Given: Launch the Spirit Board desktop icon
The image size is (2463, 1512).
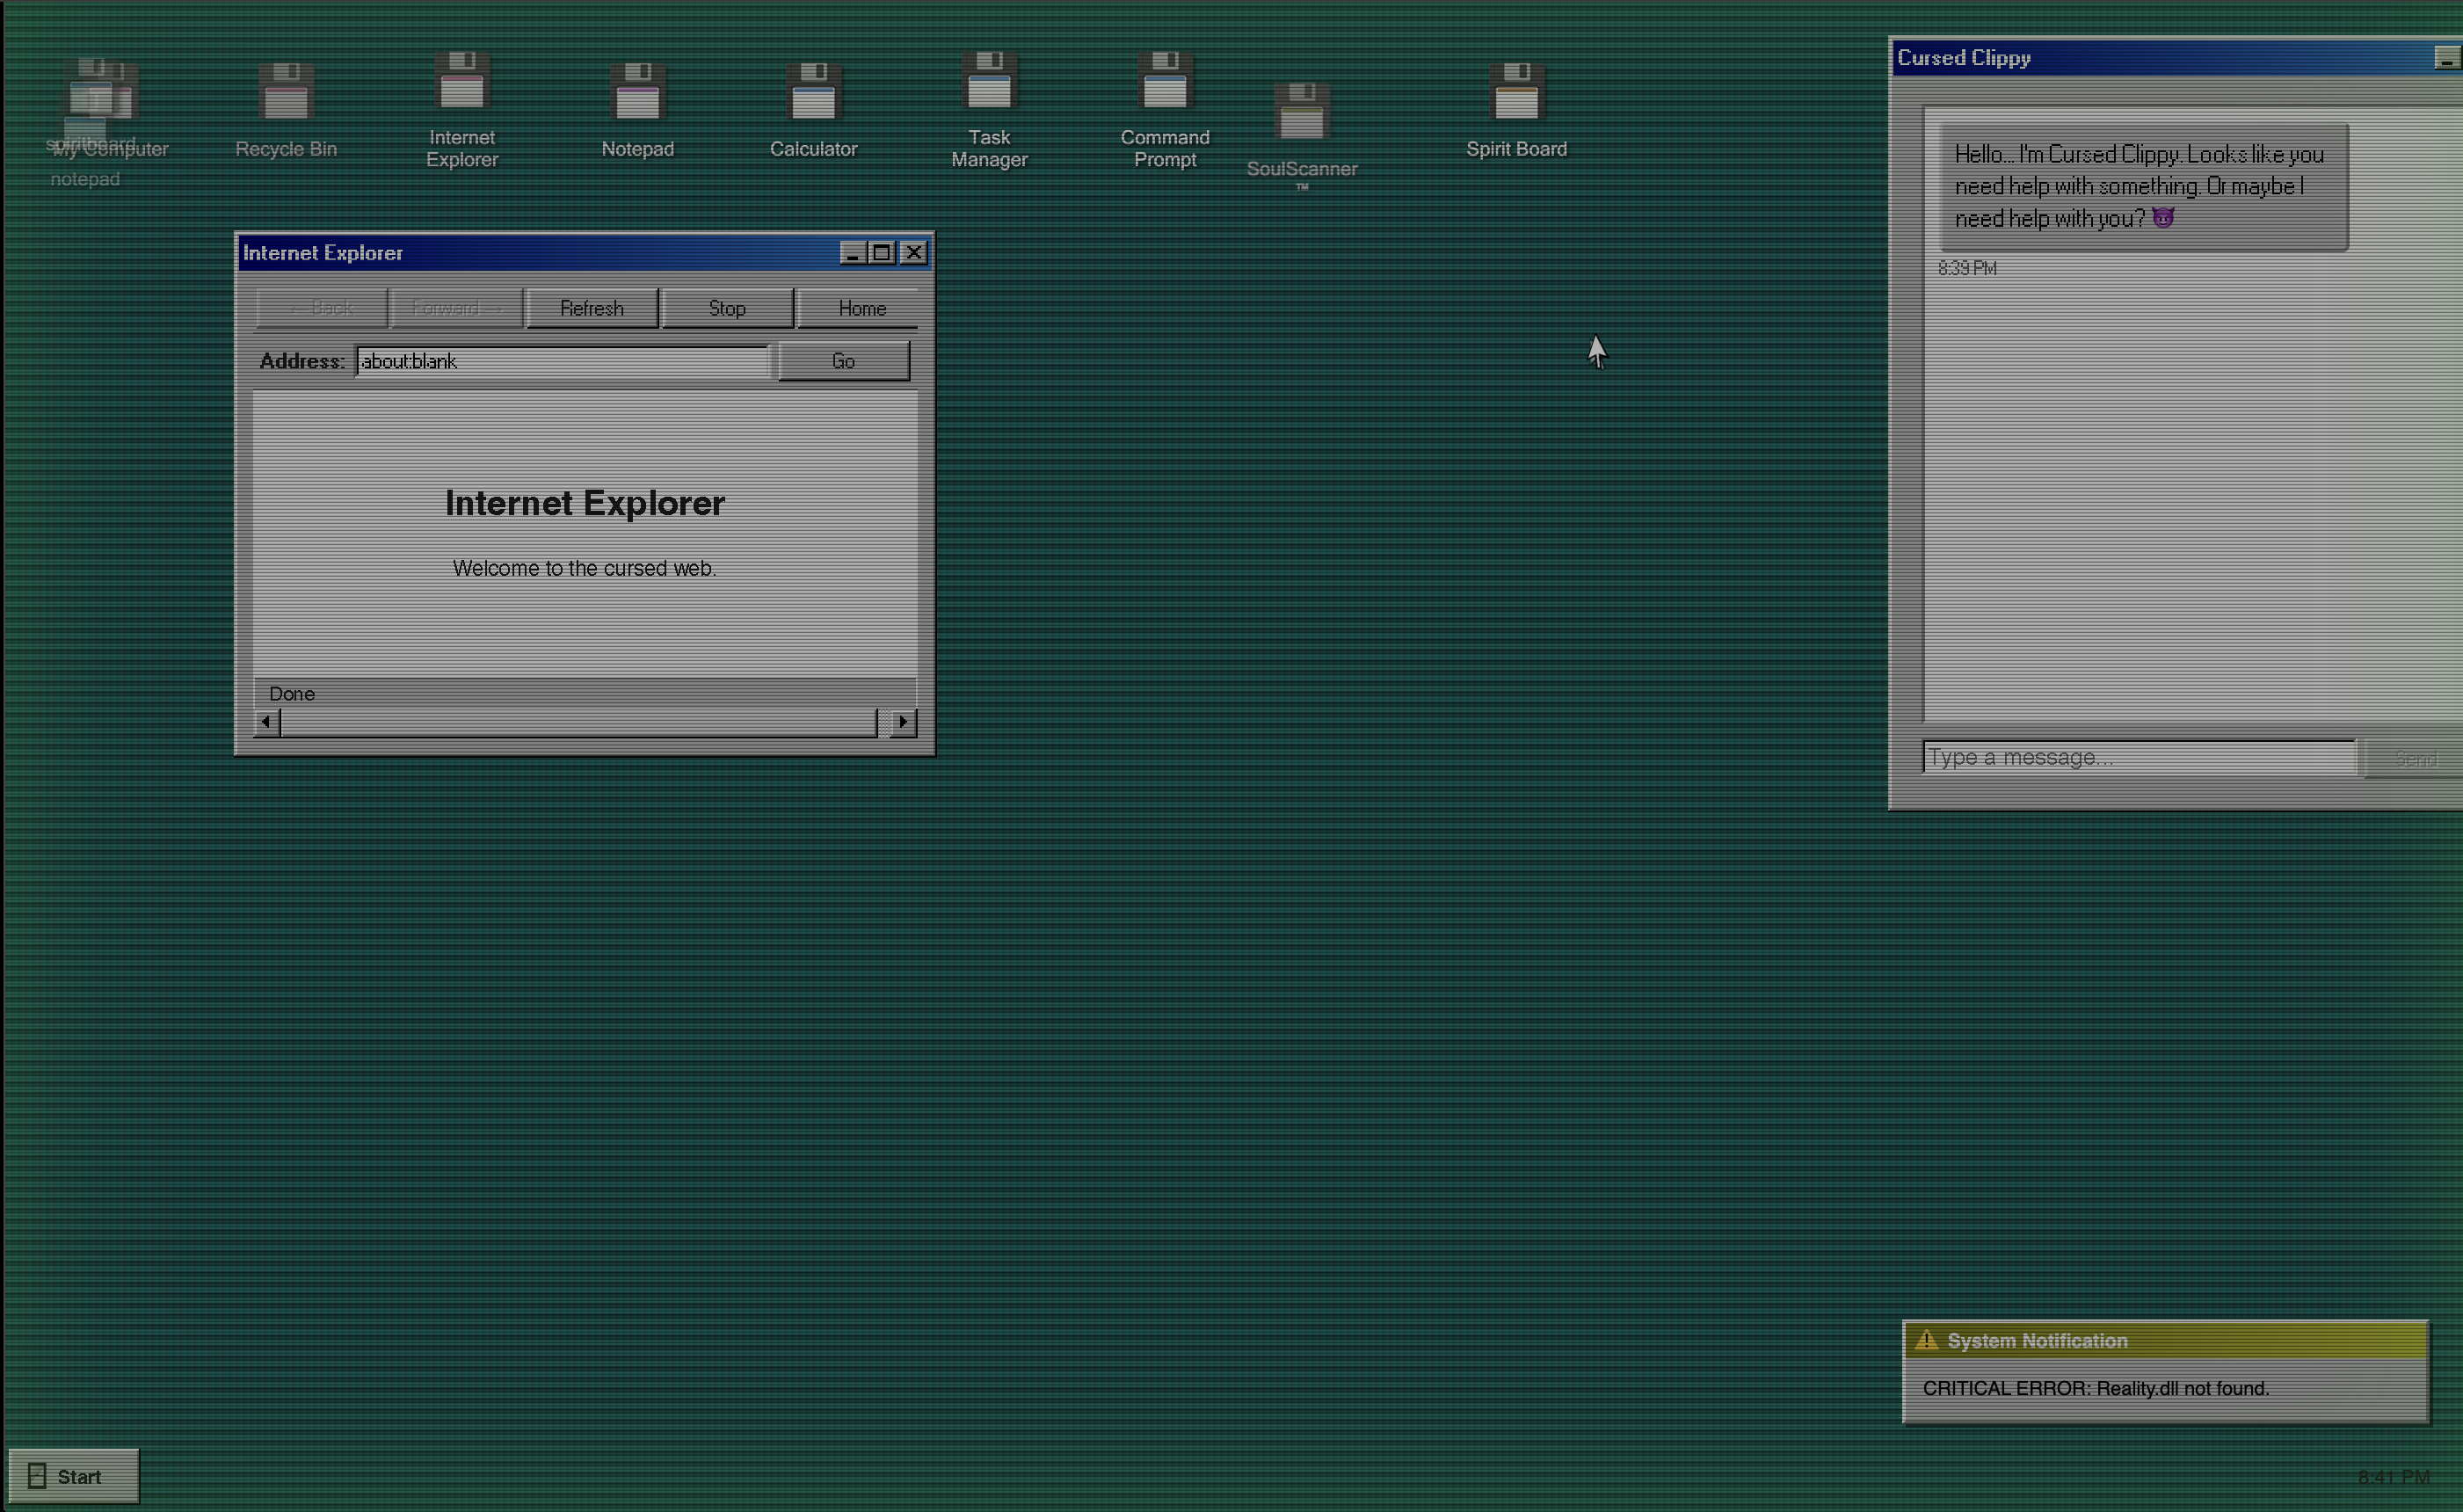Looking at the screenshot, I should coord(1516,110).
